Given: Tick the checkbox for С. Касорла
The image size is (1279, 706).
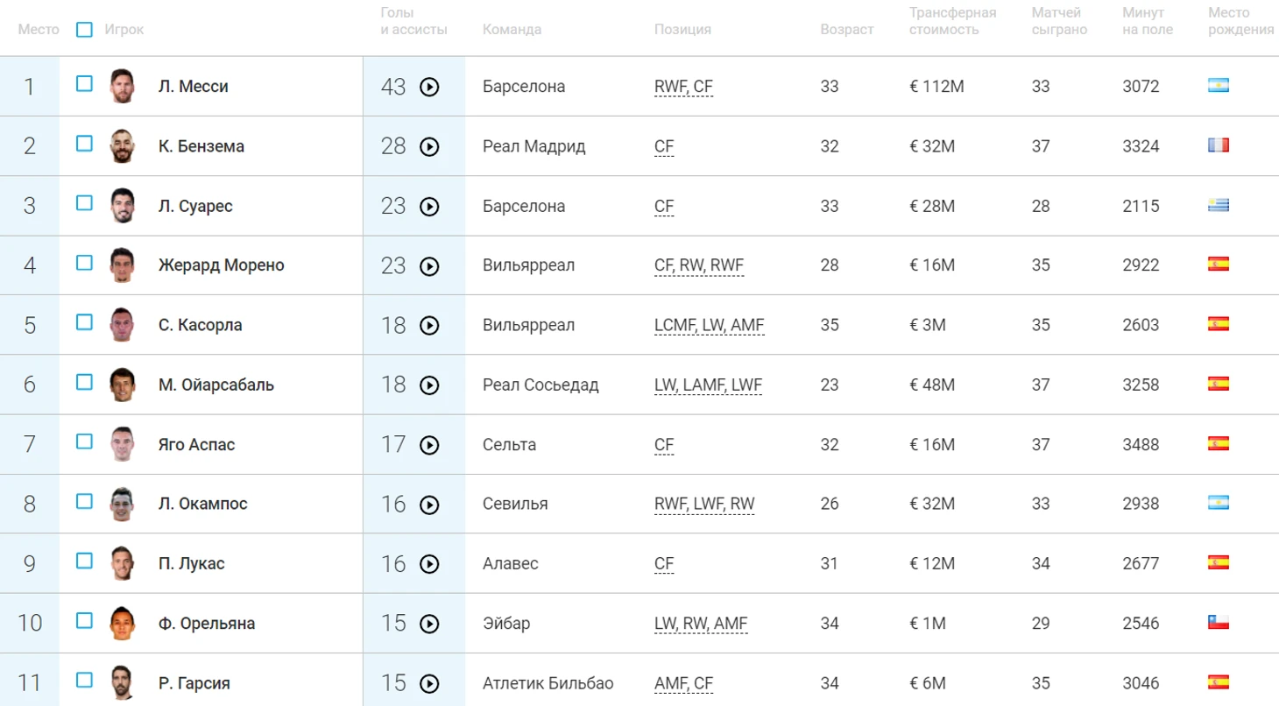Looking at the screenshot, I should pos(84,321).
